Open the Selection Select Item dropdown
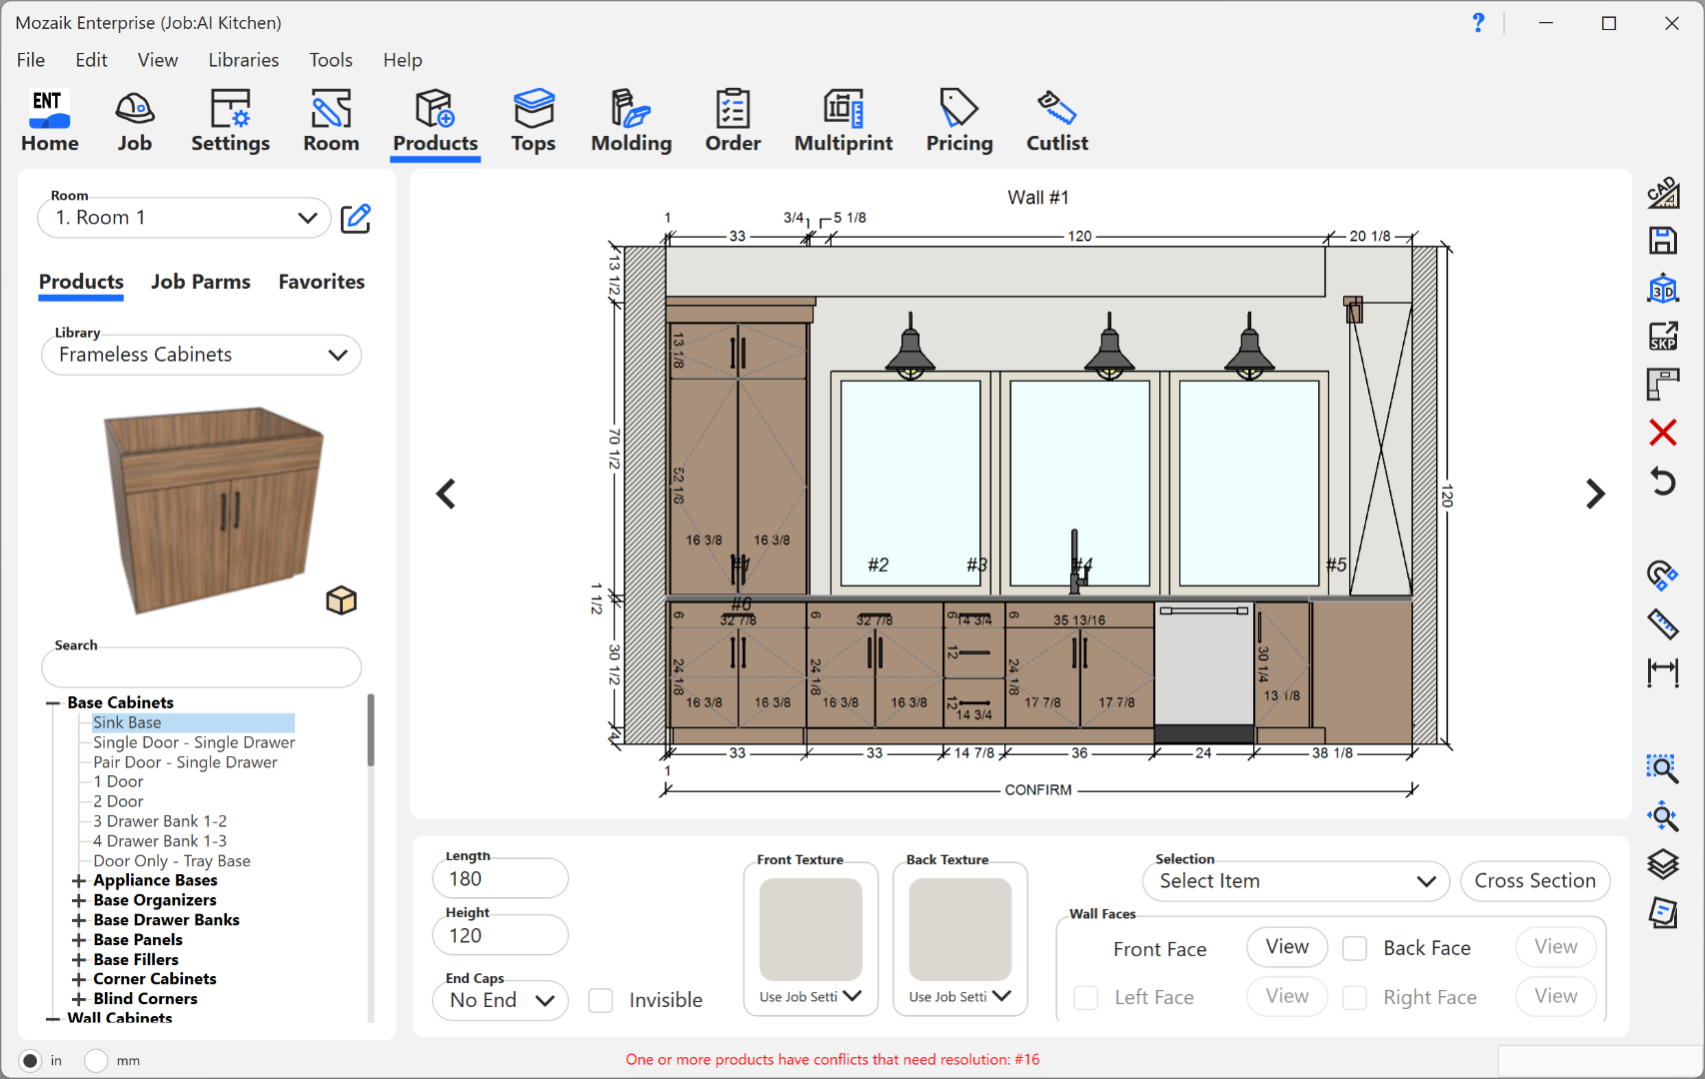 click(x=1295, y=881)
